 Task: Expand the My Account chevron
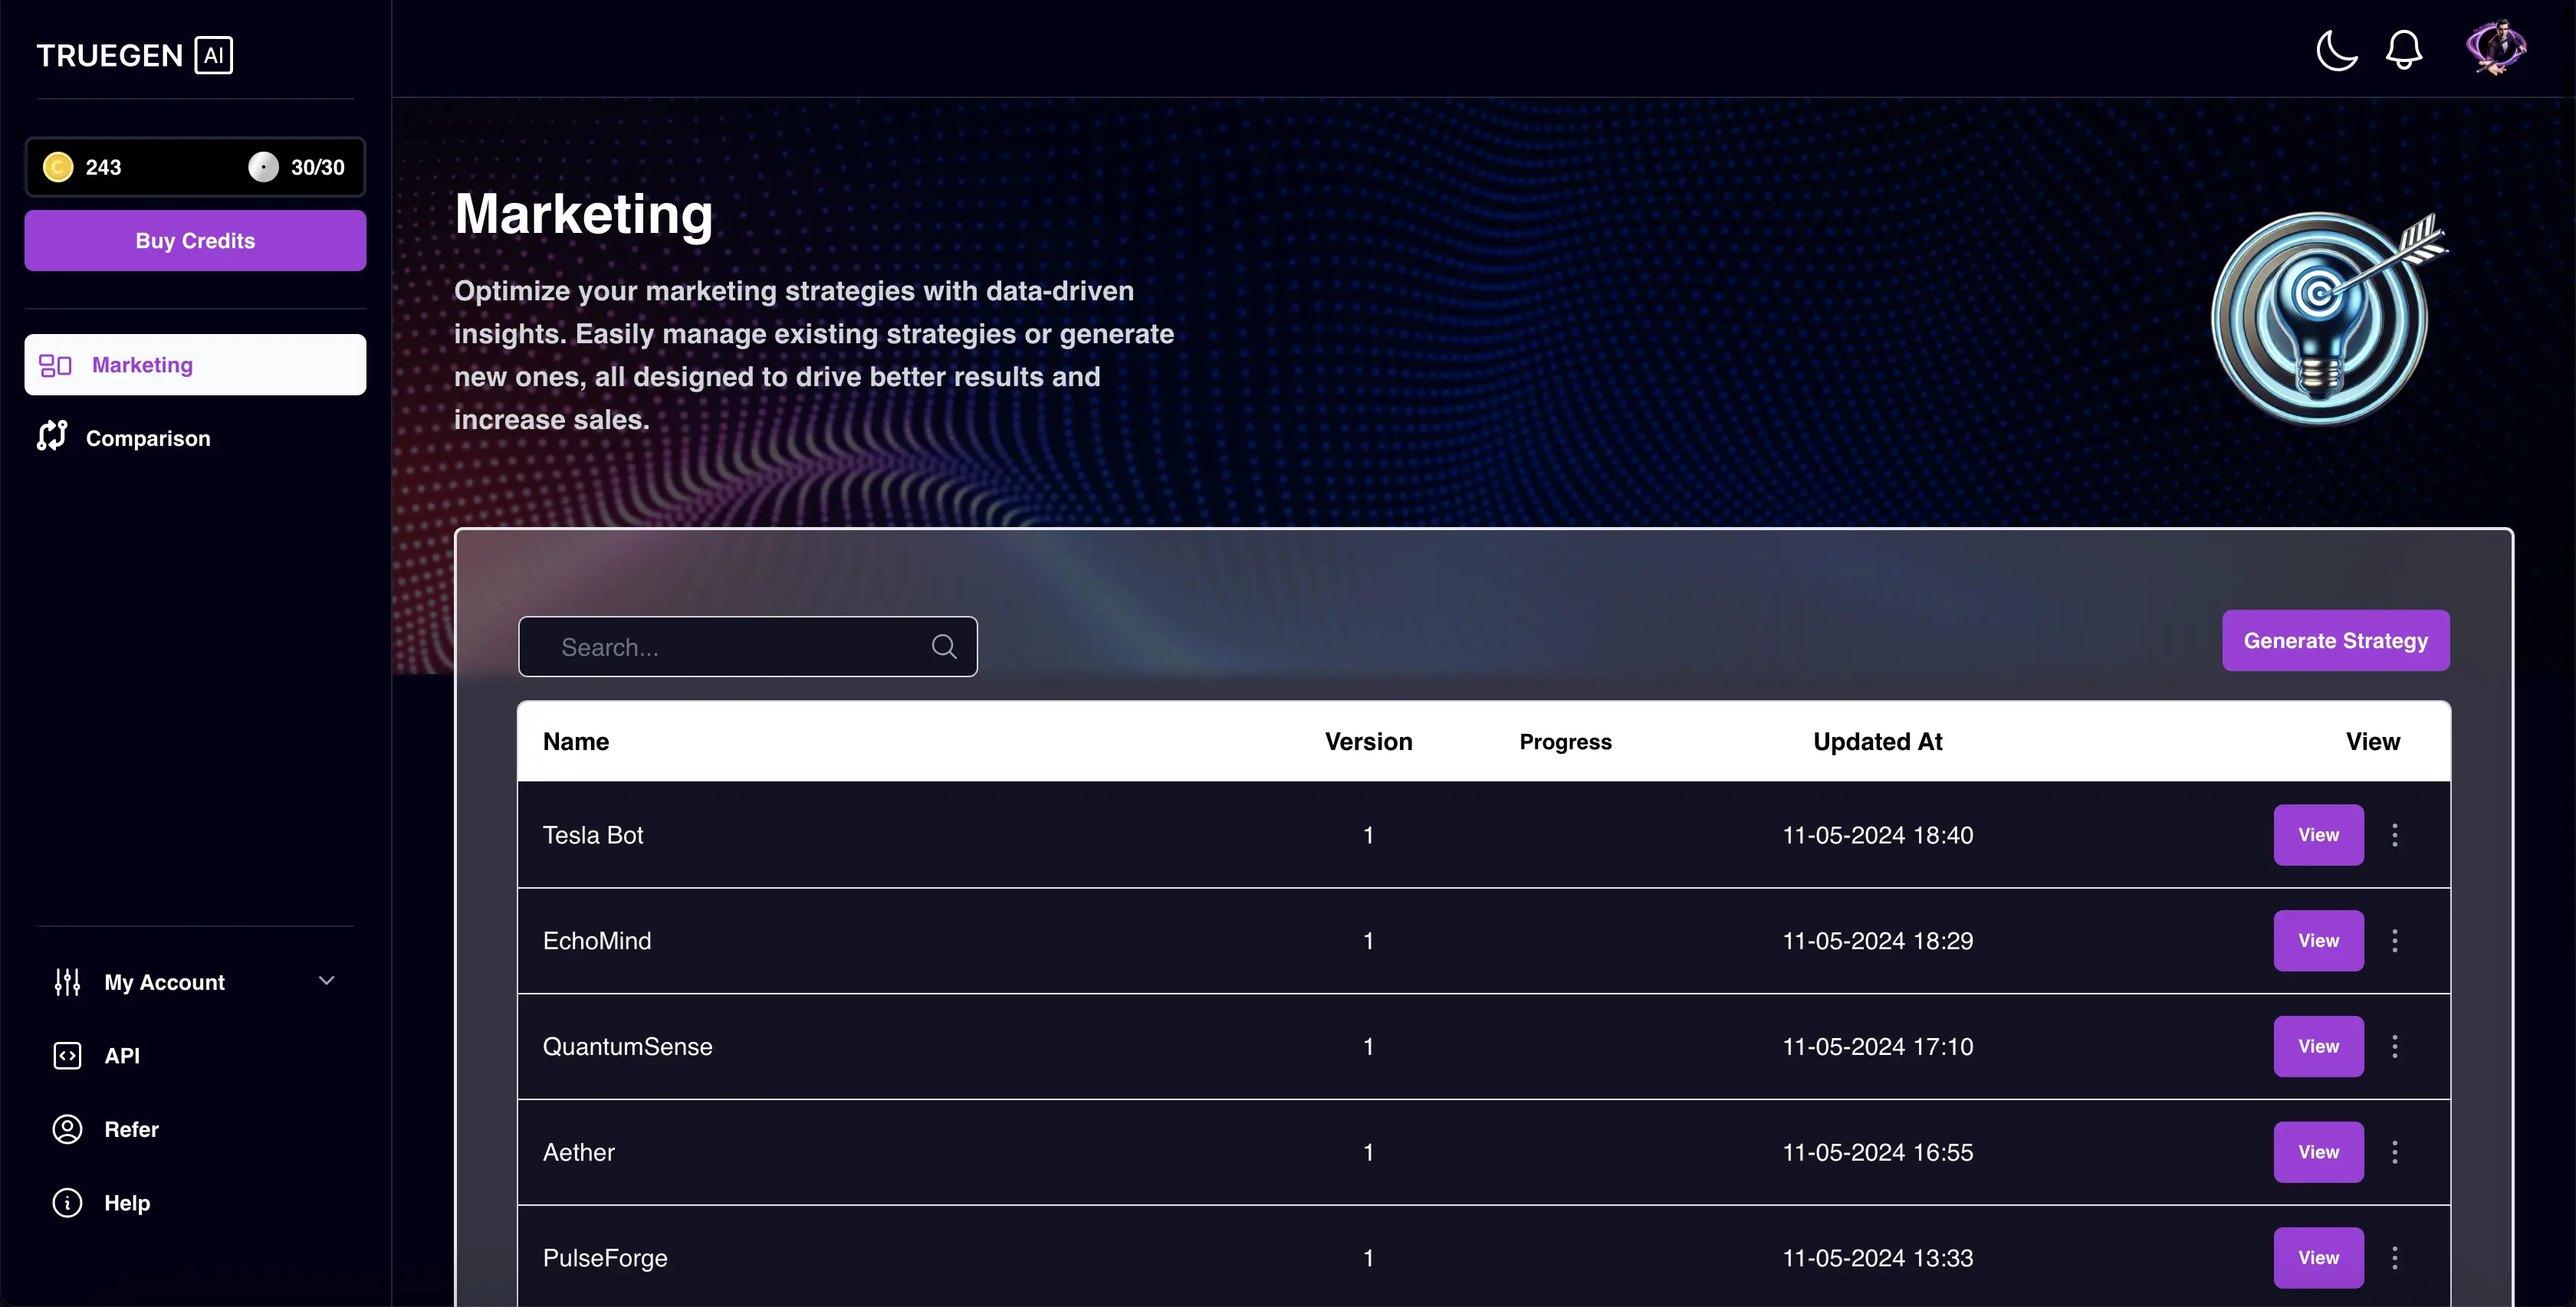click(326, 981)
